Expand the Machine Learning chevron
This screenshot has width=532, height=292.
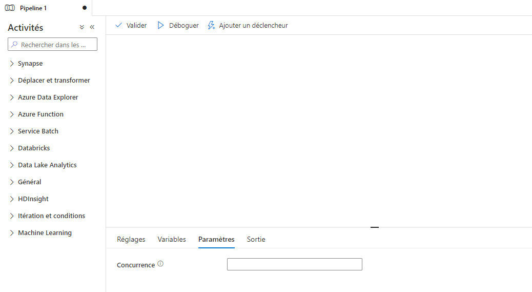(x=12, y=233)
